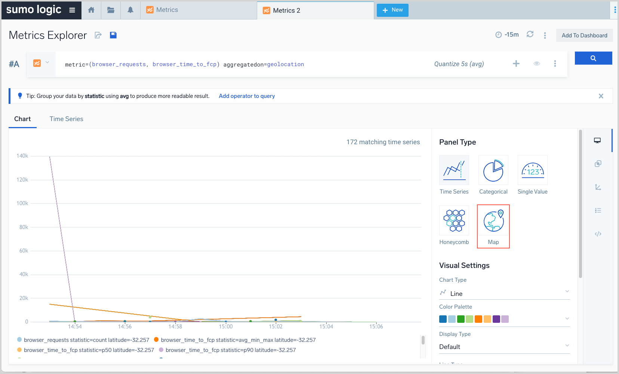
Task: Toggle browser_time_to_fcp p90 legend series
Action: click(230, 350)
